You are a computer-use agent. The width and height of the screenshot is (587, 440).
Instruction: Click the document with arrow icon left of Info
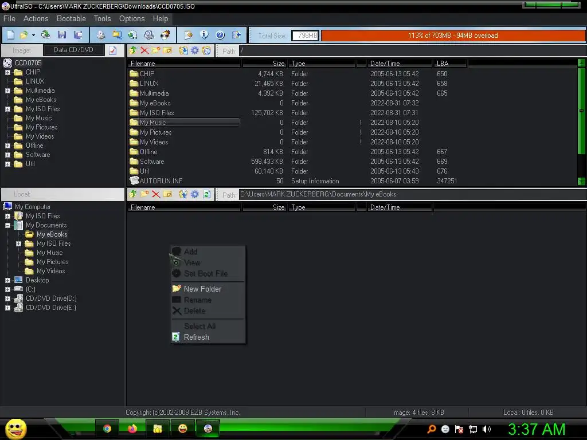(x=188, y=35)
